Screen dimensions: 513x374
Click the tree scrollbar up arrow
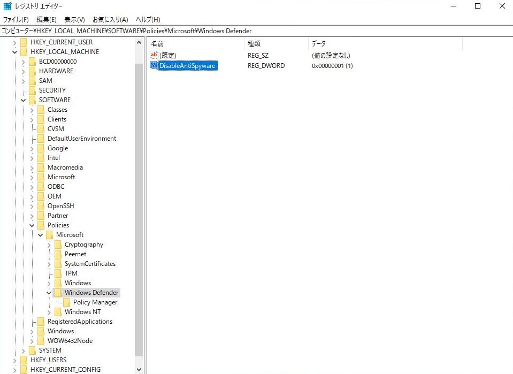pyautogui.click(x=139, y=42)
